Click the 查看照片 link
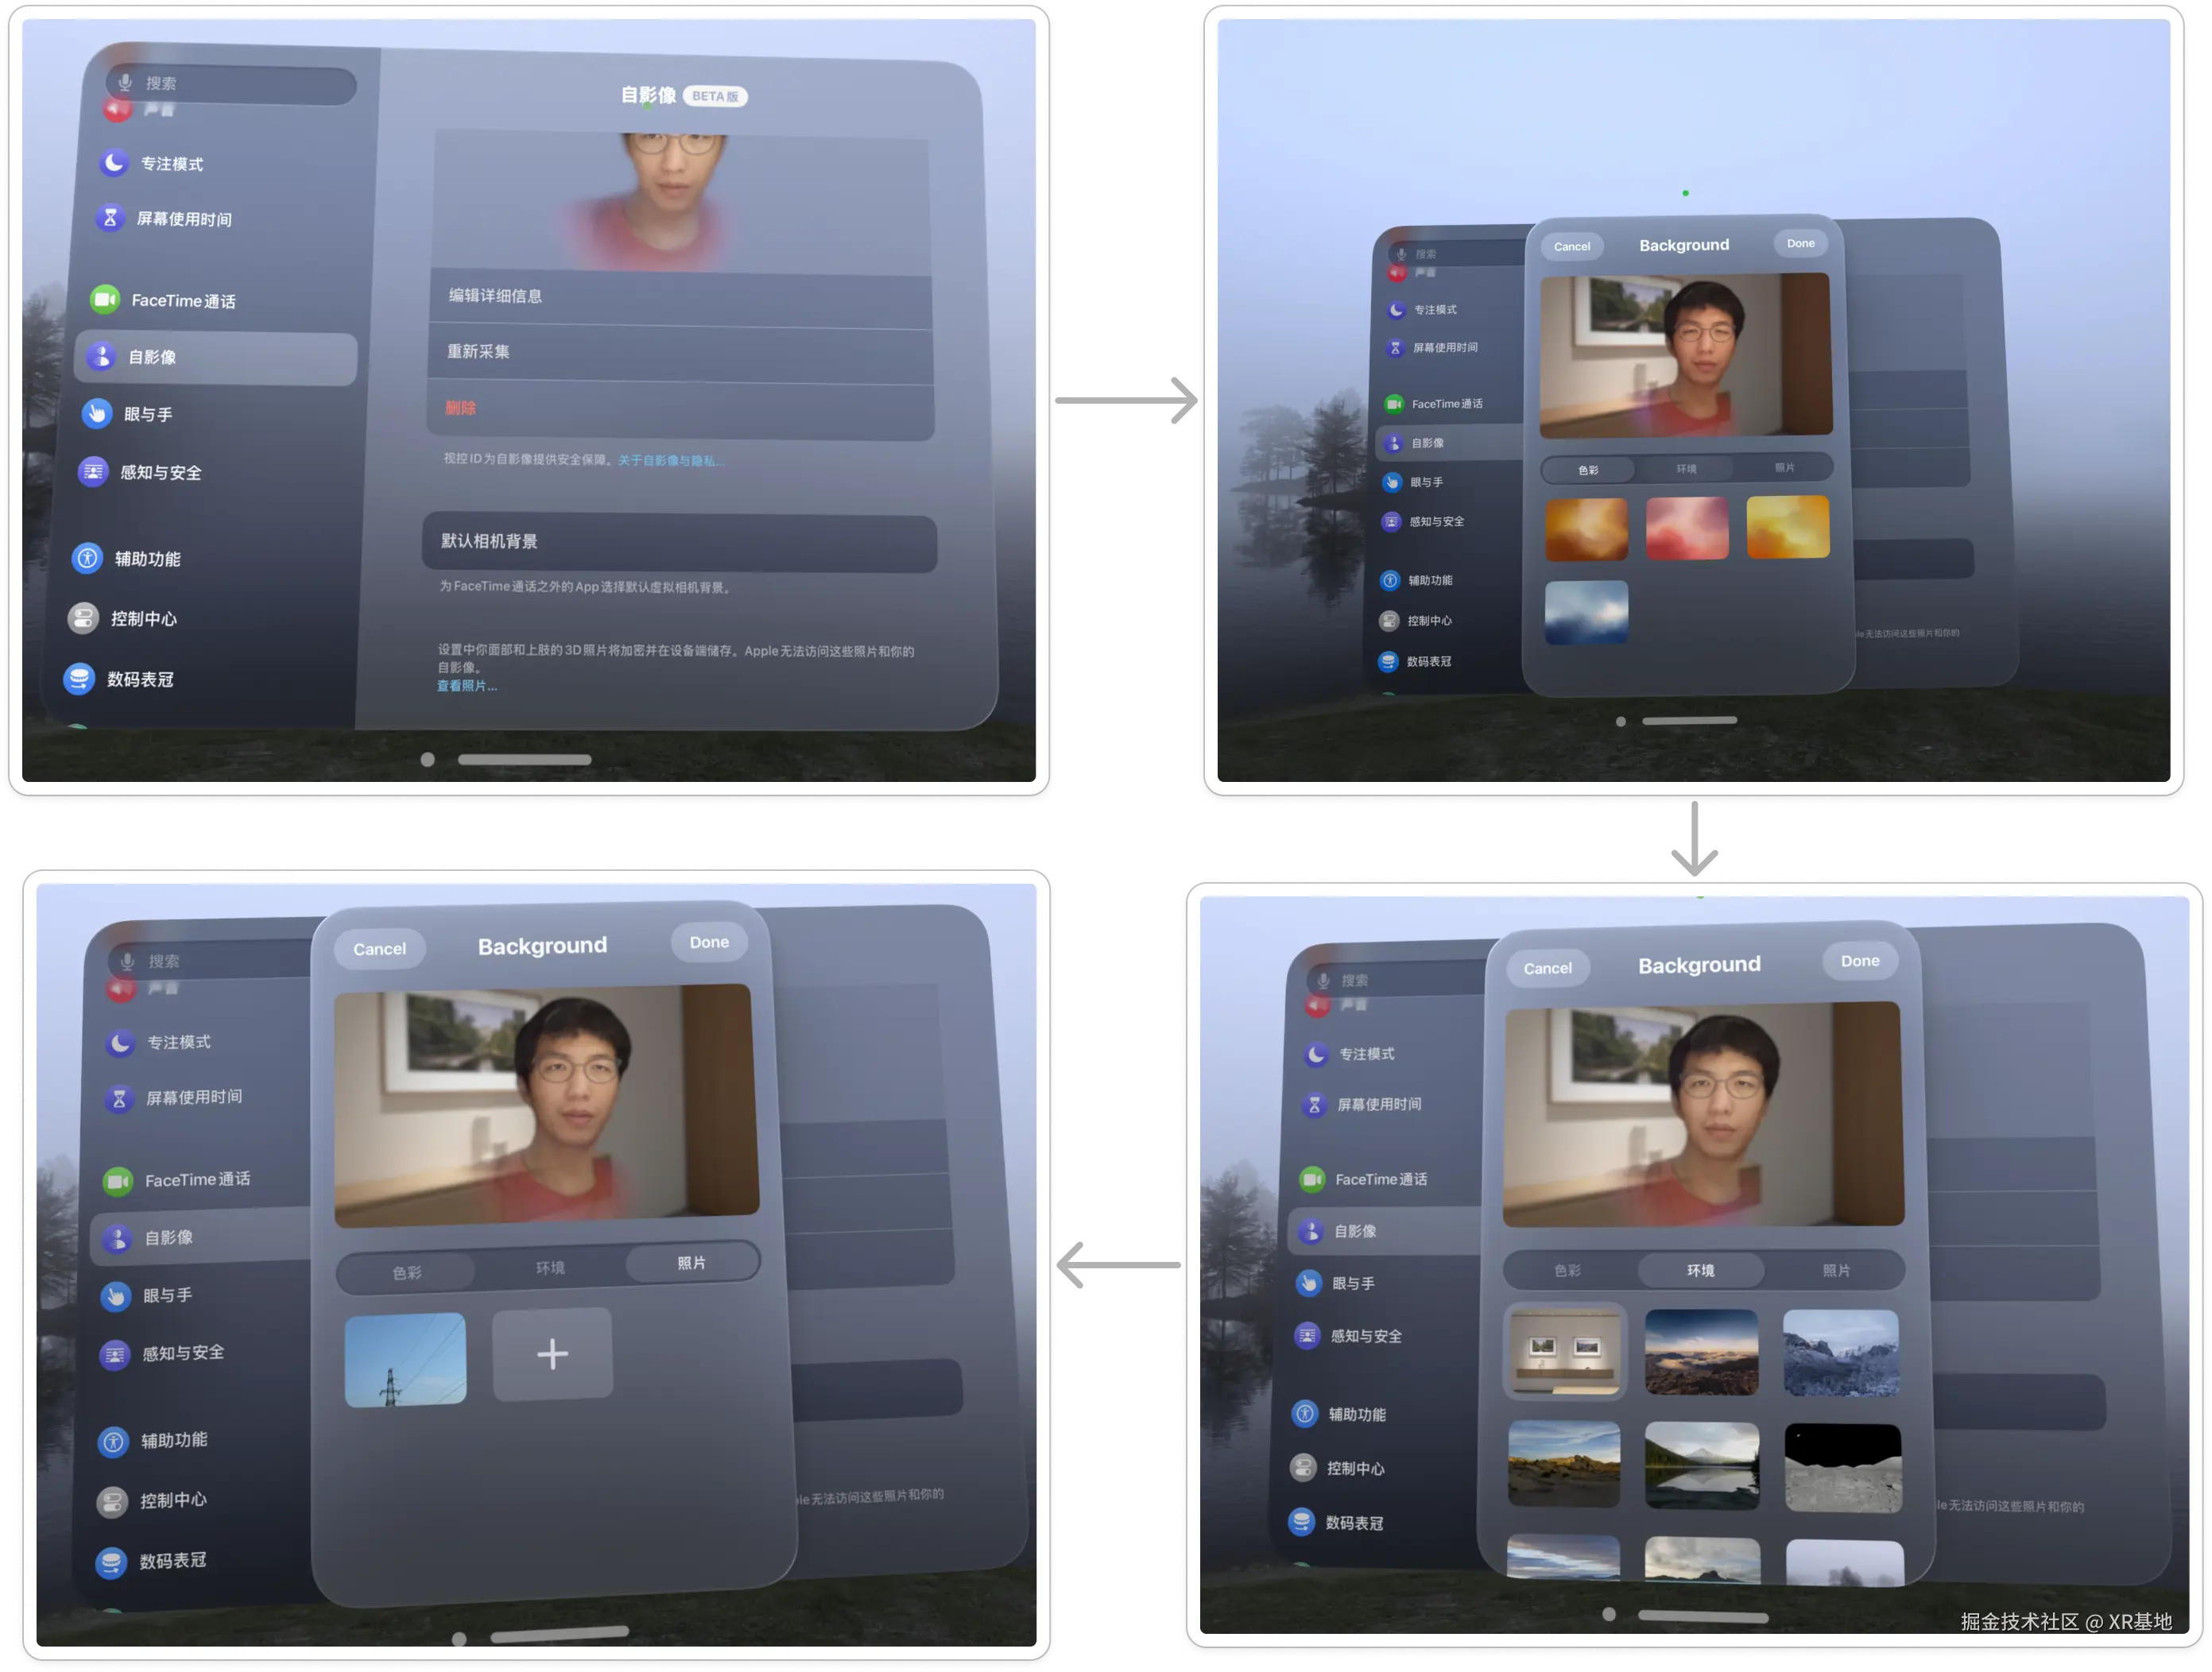 [x=466, y=686]
